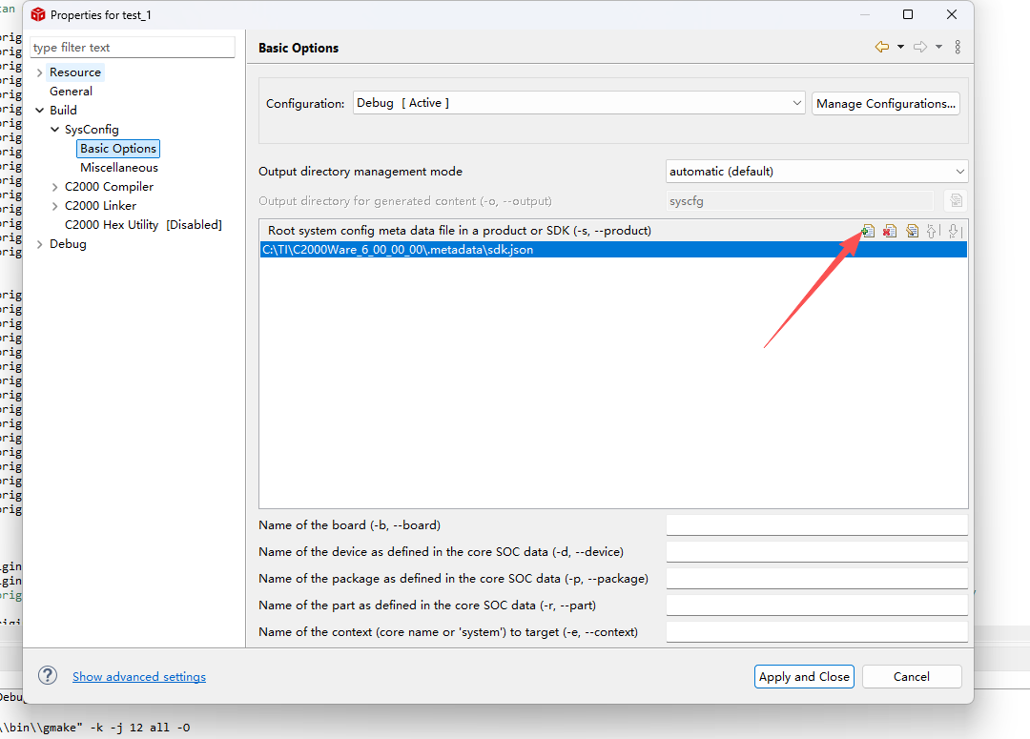Click the board name input field
Screen dimensions: 1030x739
(816, 524)
